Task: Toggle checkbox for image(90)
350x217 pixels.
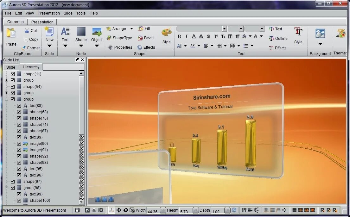Action: click(19, 143)
